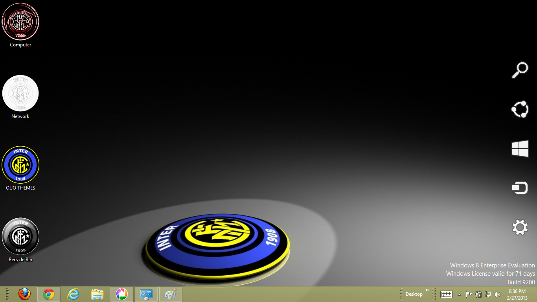Click the Desktop toolbar label
This screenshot has height=302, width=537.
pyautogui.click(x=414, y=294)
